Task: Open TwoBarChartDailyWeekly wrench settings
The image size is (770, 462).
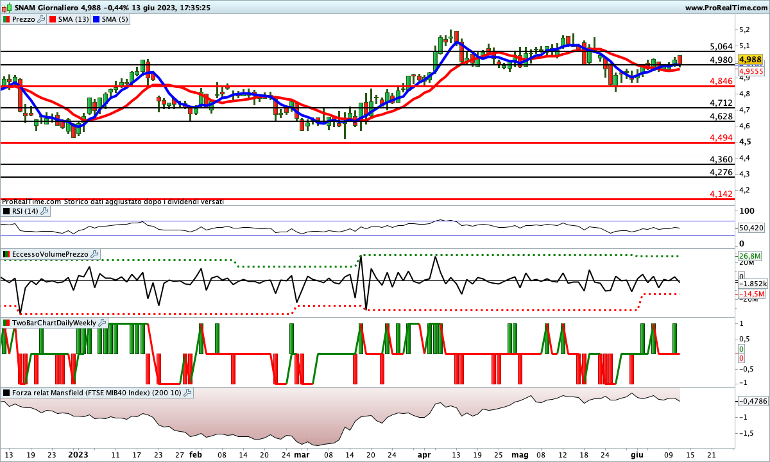Action: (103, 323)
